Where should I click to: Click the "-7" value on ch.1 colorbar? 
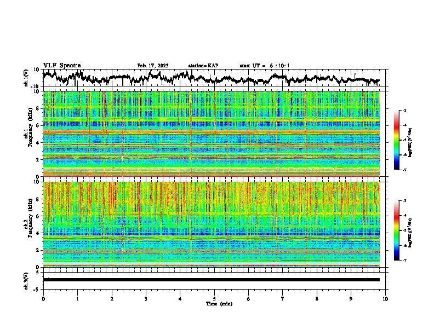404,170
